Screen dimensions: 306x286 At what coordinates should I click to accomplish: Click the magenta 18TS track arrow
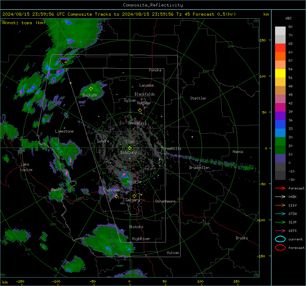coord(280,231)
